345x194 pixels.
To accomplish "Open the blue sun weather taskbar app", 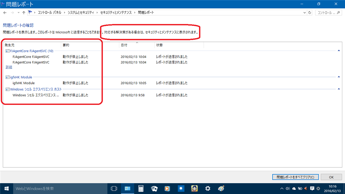I will [181, 189].
